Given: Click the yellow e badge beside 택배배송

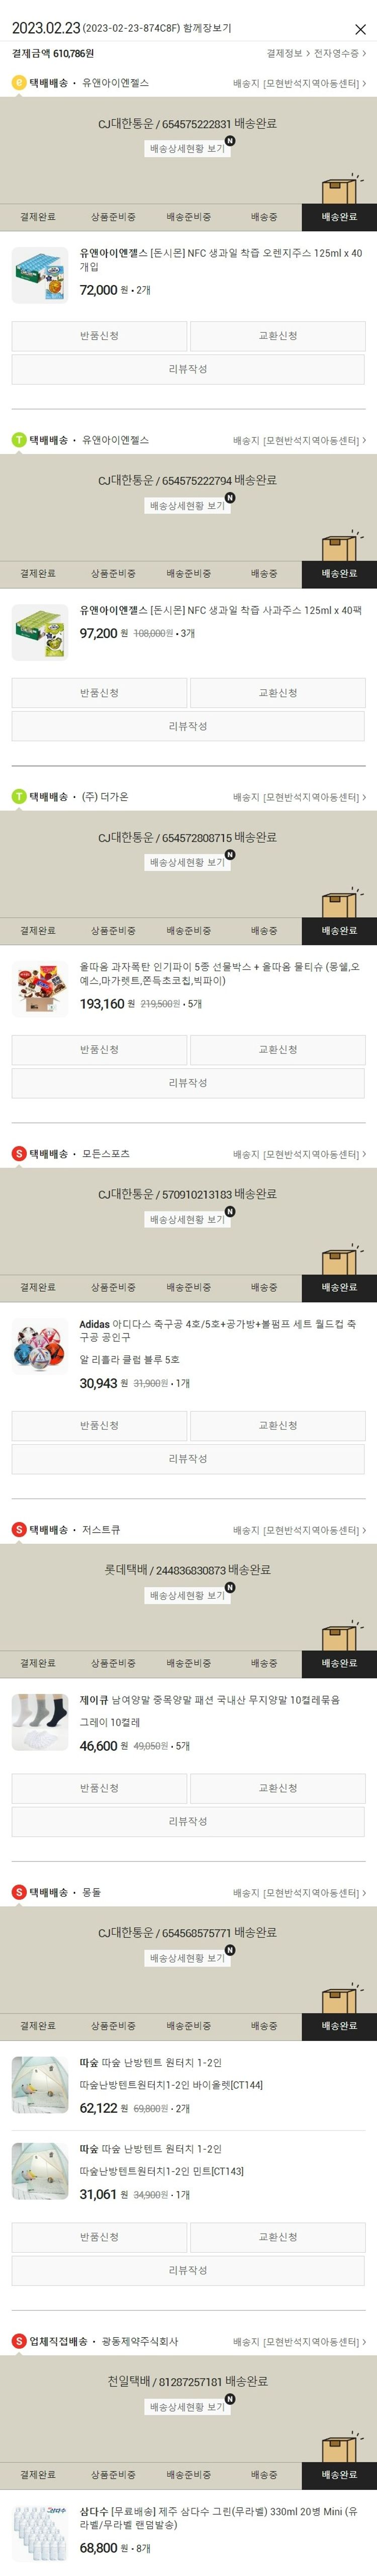Looking at the screenshot, I should 19,83.
